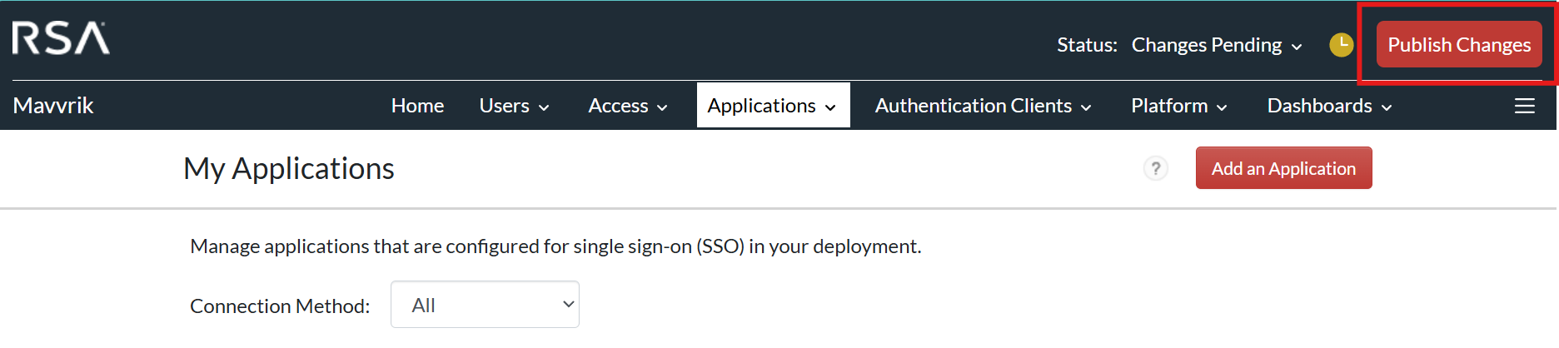The image size is (1559, 348).
Task: Click the Status label in header
Action: 1087,45
